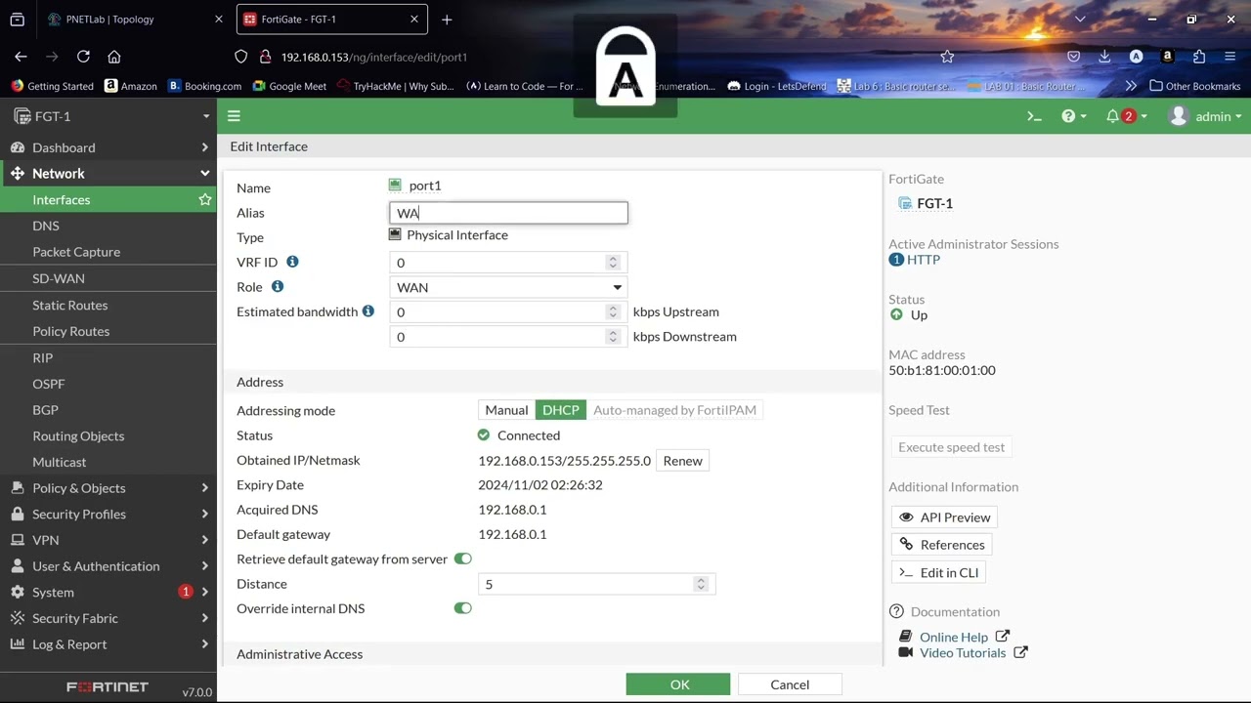Open notifications bell with 2 alerts
Viewport: 1251px width, 703px height.
pyautogui.click(x=1126, y=116)
